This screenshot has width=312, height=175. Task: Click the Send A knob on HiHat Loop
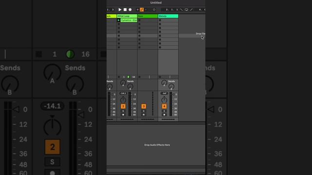click(123, 83)
